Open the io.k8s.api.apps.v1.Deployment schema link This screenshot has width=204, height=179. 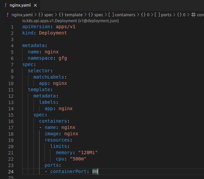(70, 21)
